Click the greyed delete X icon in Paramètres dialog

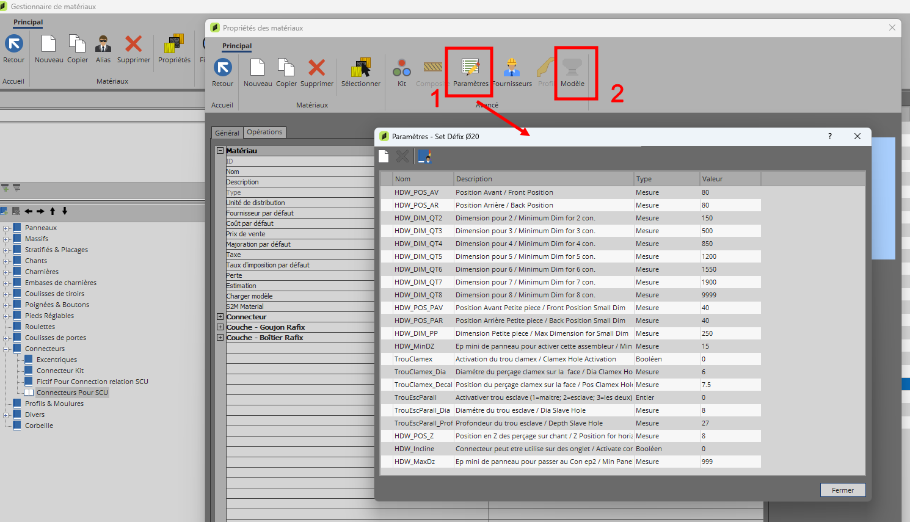click(402, 156)
